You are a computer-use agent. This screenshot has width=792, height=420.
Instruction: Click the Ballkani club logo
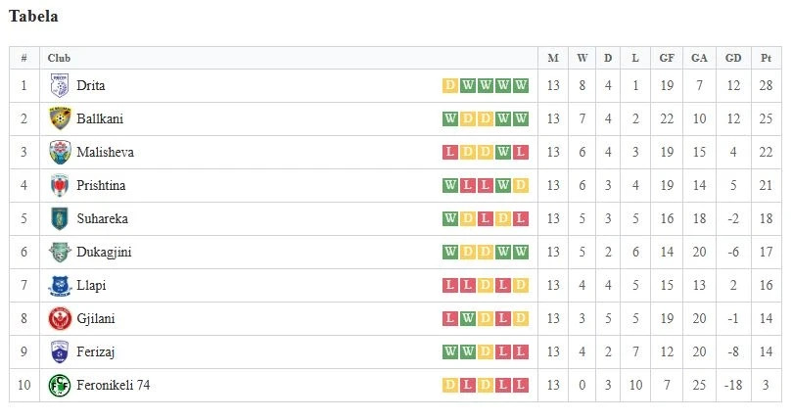(x=60, y=118)
